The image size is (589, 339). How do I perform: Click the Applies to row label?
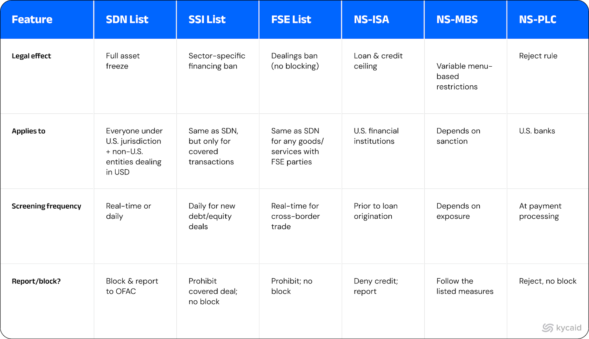(28, 131)
